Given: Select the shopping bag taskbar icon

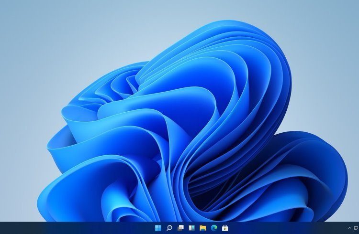Looking at the screenshot, I should tap(224, 228).
